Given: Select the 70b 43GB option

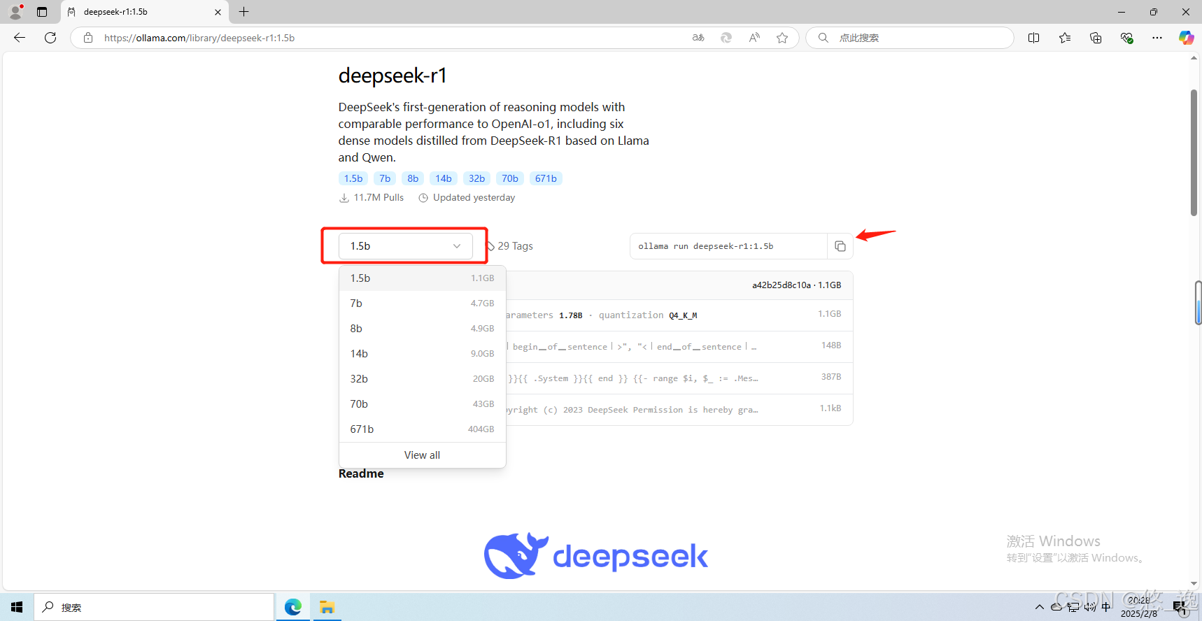Looking at the screenshot, I should pyautogui.click(x=422, y=404).
